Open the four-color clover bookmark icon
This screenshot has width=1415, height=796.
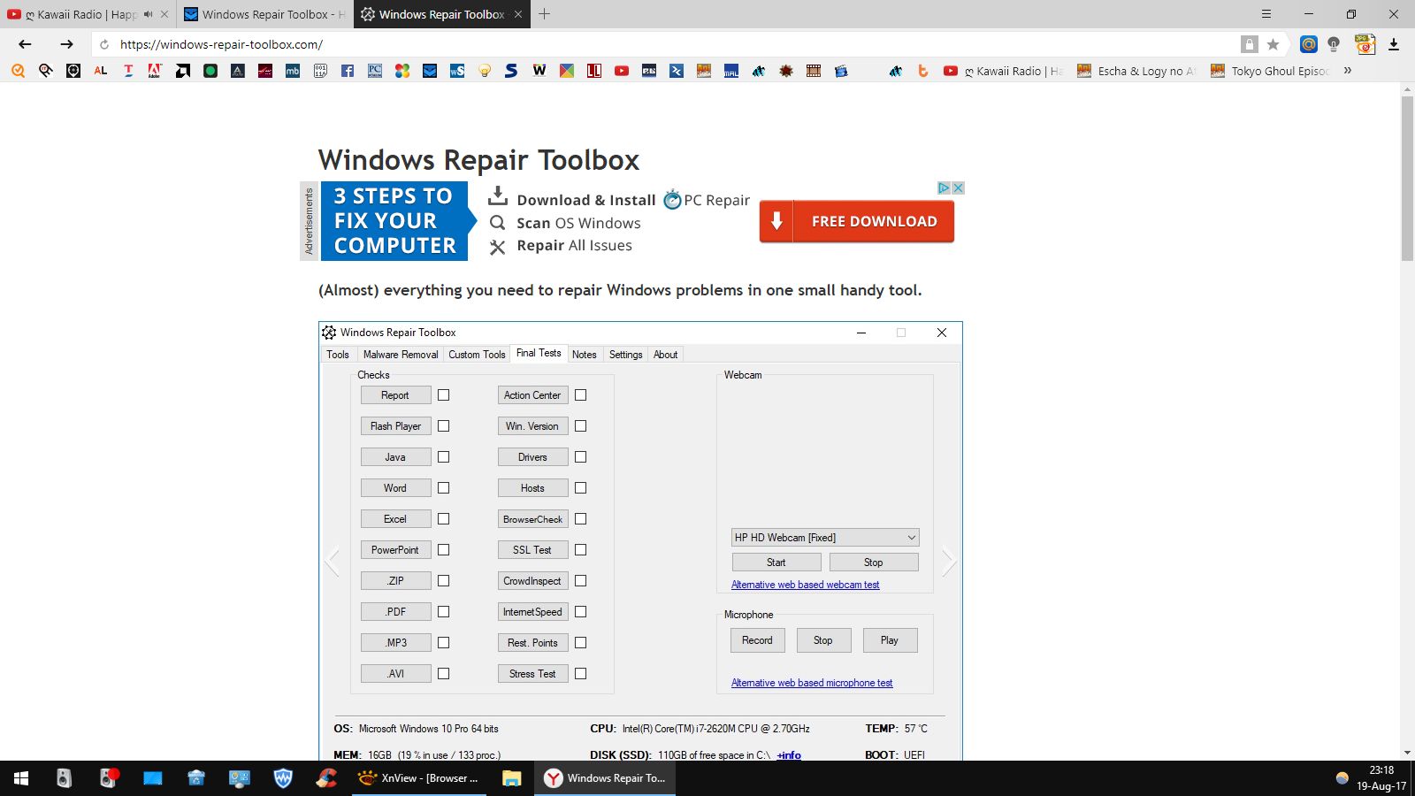click(x=402, y=71)
